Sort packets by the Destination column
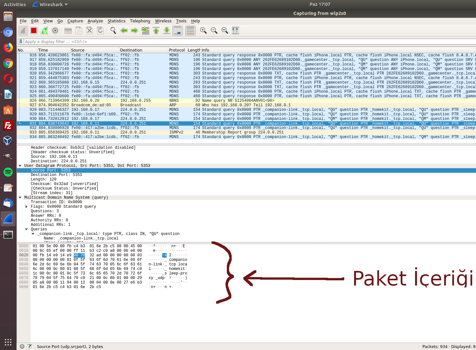Screen dimensions: 476x350 (144, 50)
